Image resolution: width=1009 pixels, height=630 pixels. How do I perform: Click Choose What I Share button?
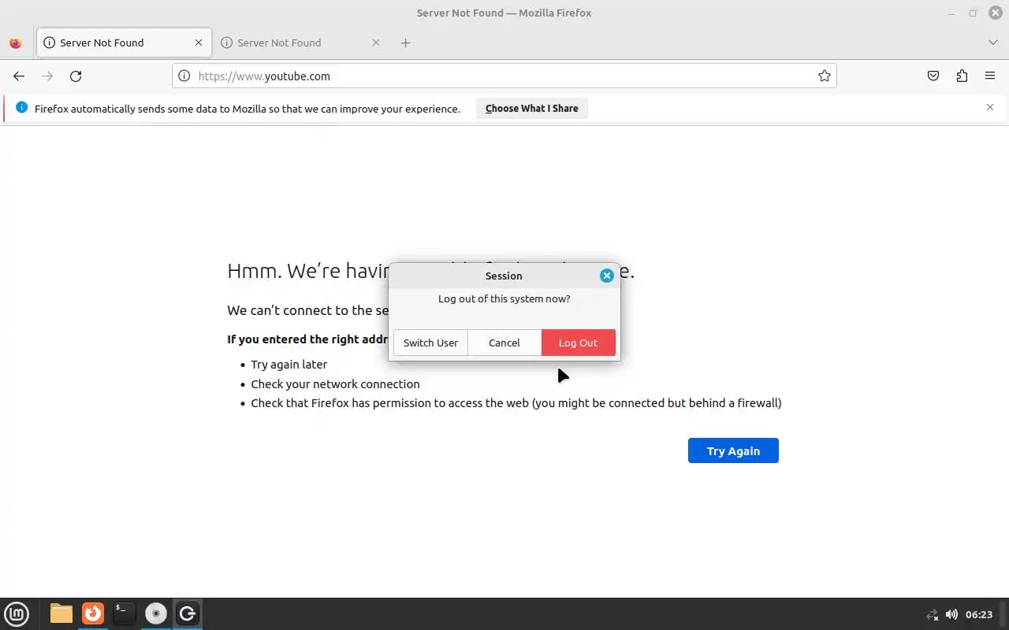click(x=532, y=109)
